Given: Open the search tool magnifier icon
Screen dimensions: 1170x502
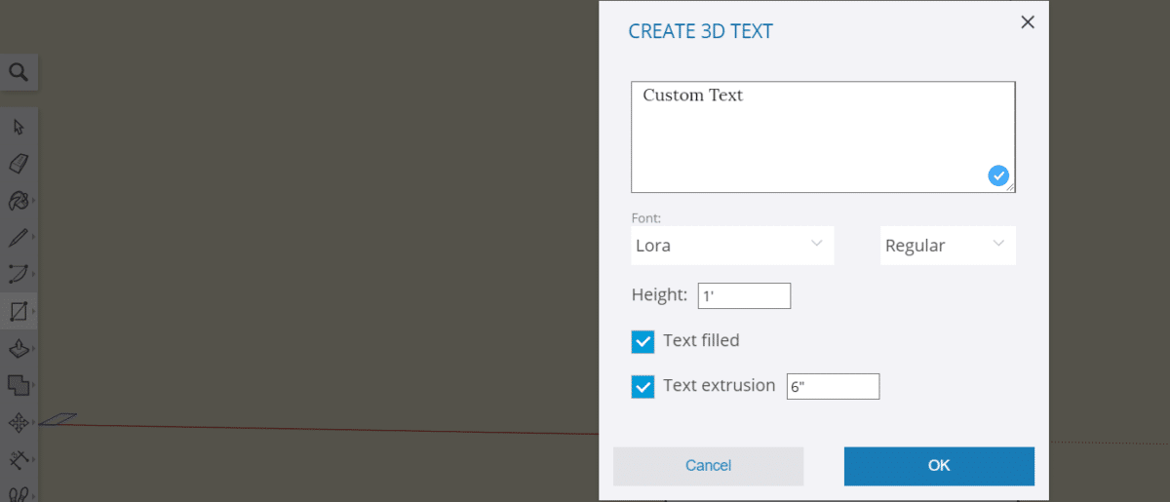Looking at the screenshot, I should (x=19, y=72).
